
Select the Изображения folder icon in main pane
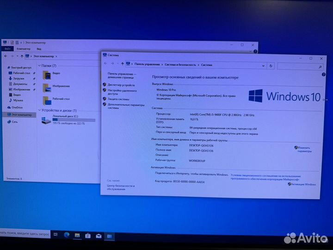pos(47,88)
